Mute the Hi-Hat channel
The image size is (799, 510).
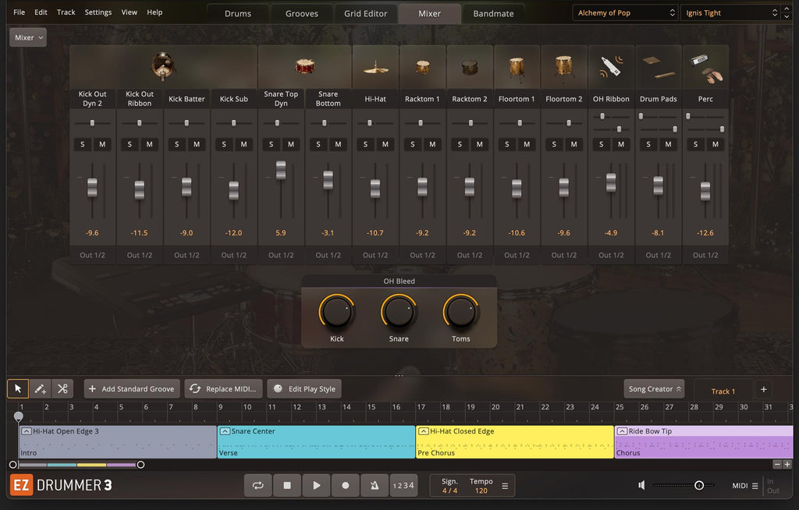click(x=385, y=144)
